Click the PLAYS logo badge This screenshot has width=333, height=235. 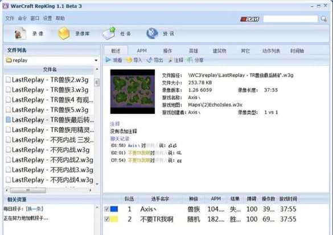coord(250,19)
